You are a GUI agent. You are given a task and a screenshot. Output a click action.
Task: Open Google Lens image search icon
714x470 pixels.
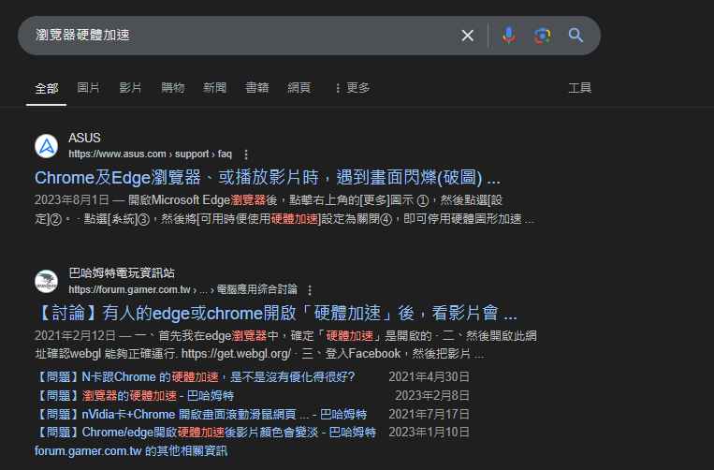[x=542, y=36]
